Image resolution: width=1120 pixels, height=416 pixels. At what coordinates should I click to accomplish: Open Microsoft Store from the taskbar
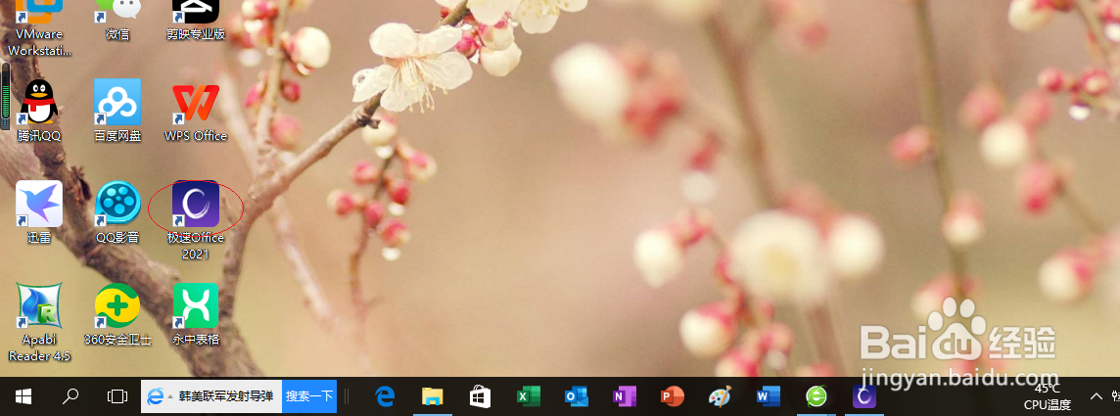click(480, 396)
